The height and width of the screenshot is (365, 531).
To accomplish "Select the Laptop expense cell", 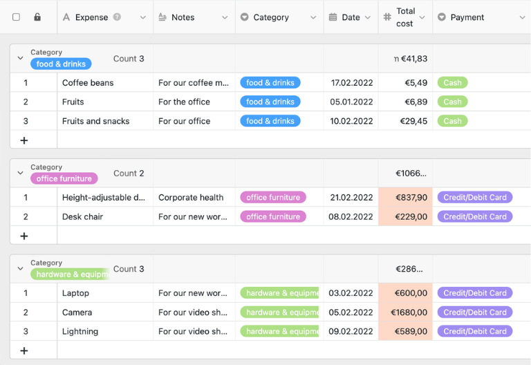I will (x=104, y=293).
